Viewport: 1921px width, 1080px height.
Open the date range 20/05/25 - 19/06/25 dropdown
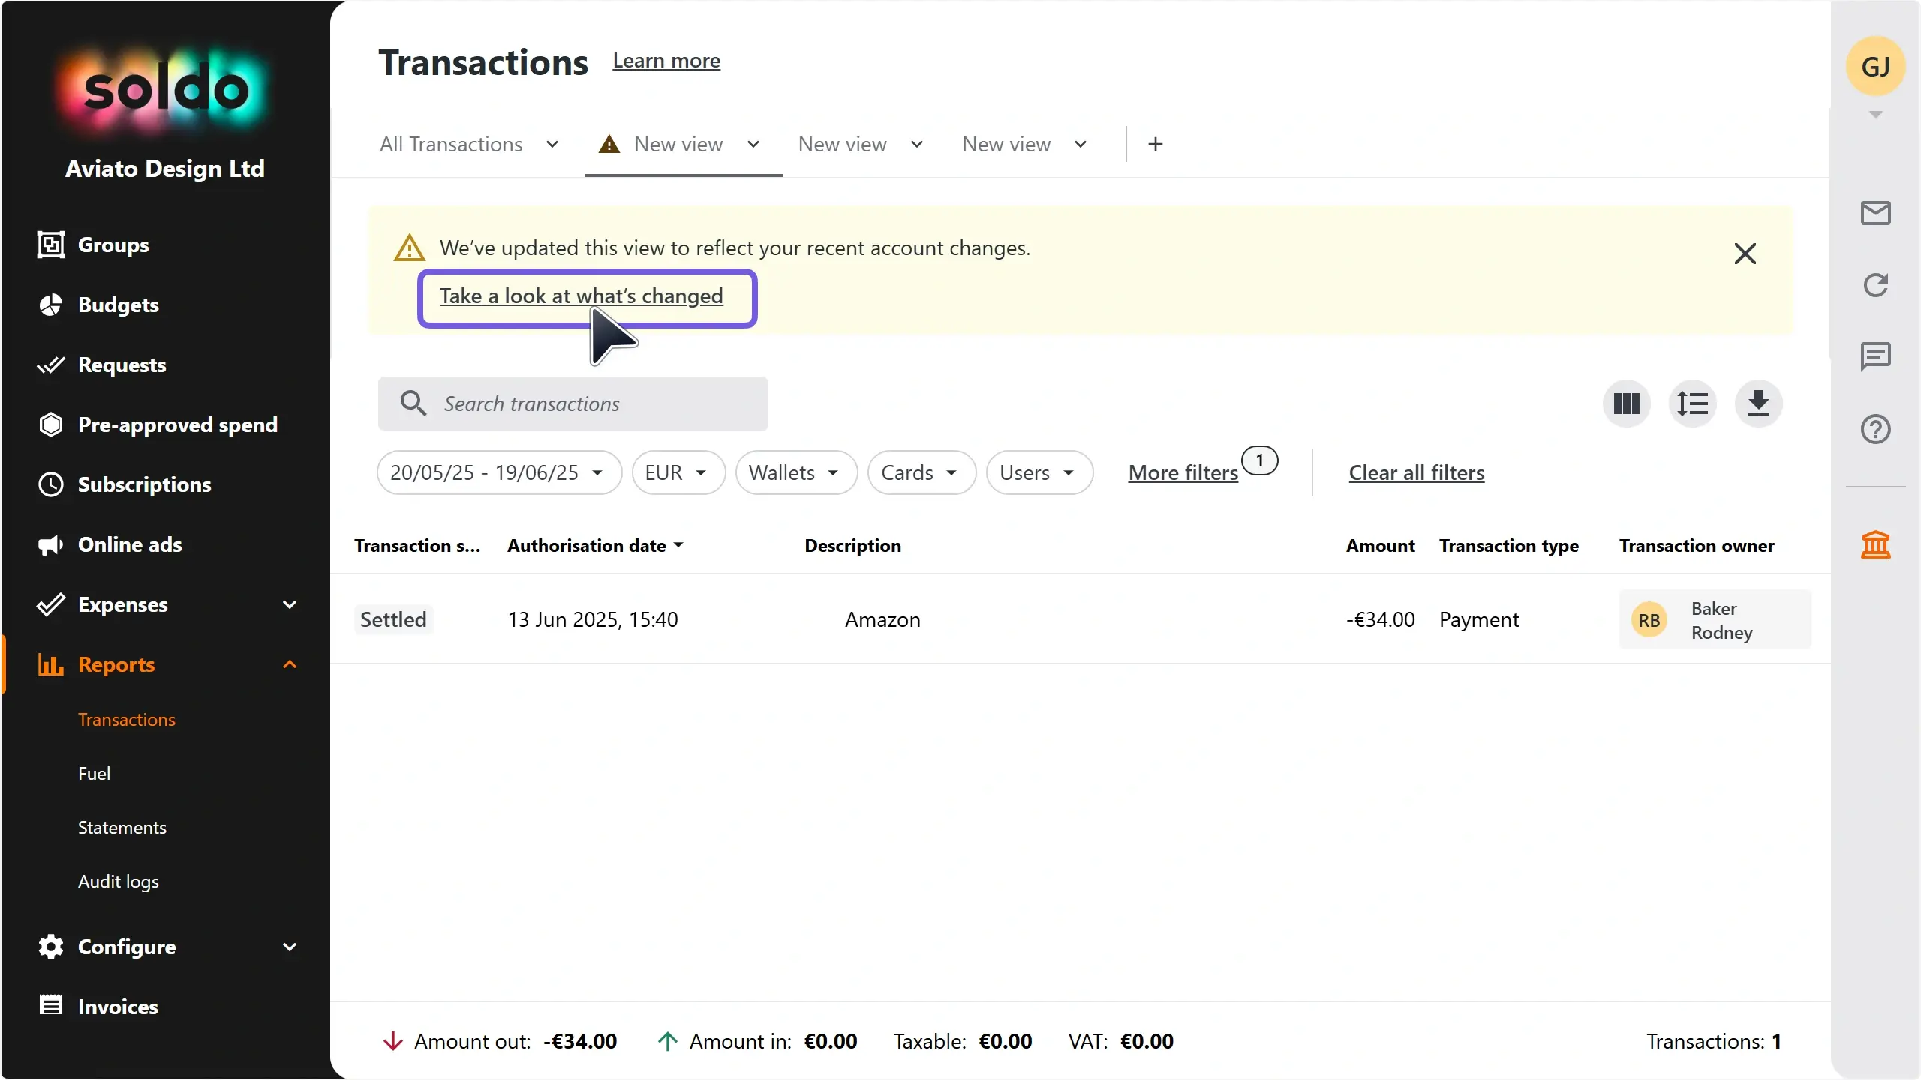coord(499,472)
